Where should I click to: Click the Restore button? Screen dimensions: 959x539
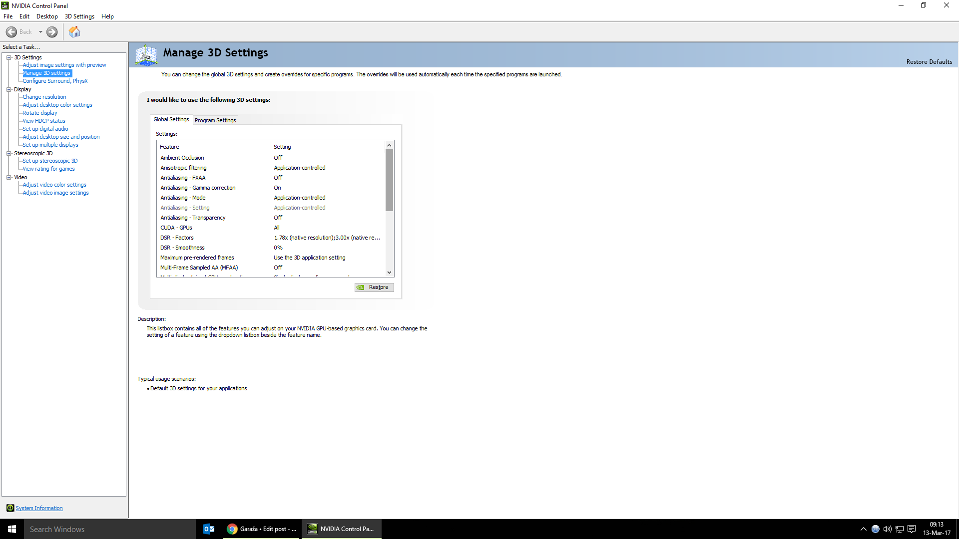pos(374,287)
